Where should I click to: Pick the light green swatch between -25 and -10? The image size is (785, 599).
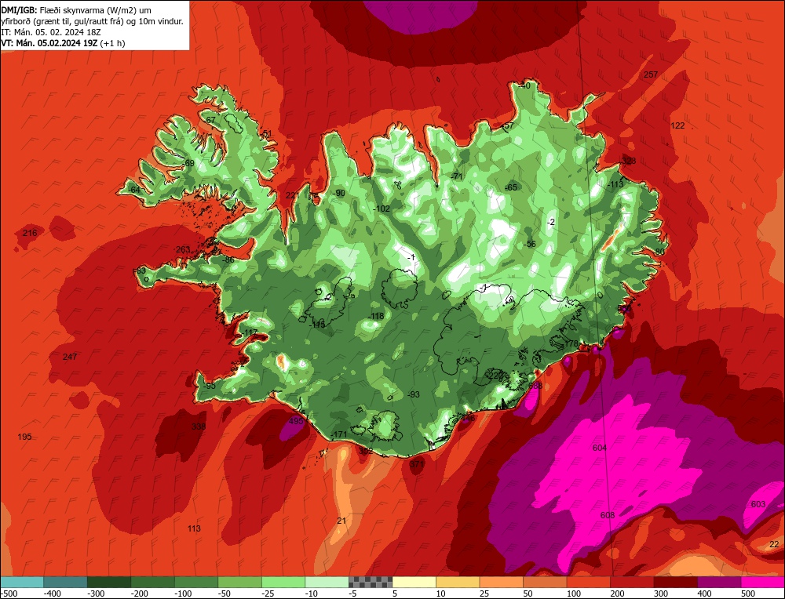point(283,582)
